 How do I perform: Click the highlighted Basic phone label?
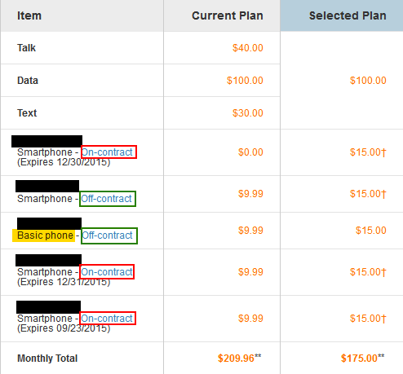click(x=46, y=235)
